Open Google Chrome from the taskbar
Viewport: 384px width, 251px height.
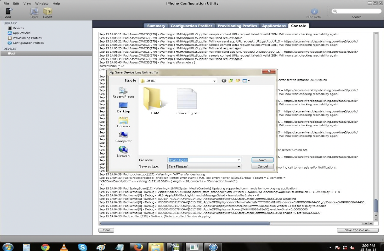pyautogui.click(x=45, y=247)
